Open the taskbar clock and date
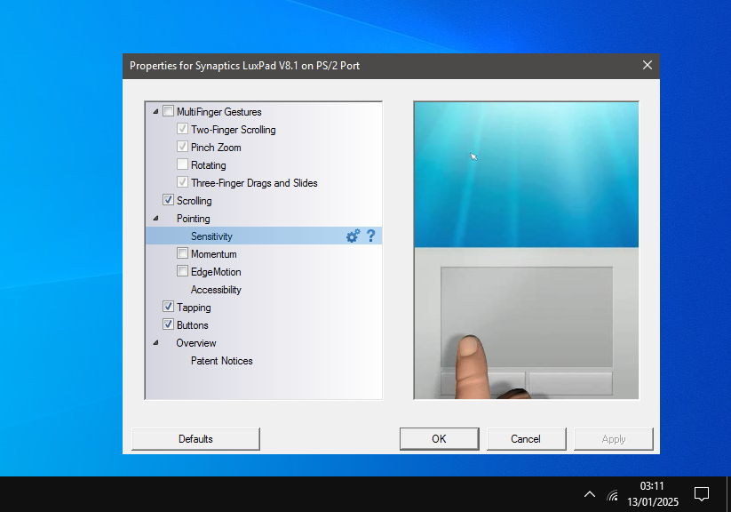The width and height of the screenshot is (731, 512). 653,494
